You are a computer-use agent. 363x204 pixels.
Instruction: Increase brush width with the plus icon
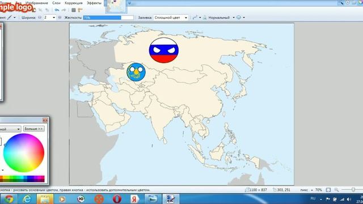tap(60, 18)
